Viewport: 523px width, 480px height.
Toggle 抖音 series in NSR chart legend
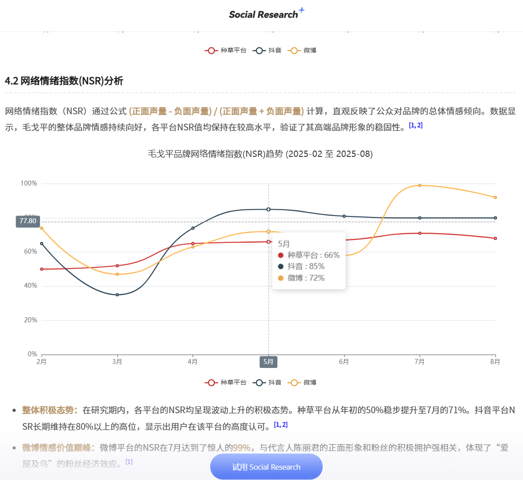[x=267, y=383]
